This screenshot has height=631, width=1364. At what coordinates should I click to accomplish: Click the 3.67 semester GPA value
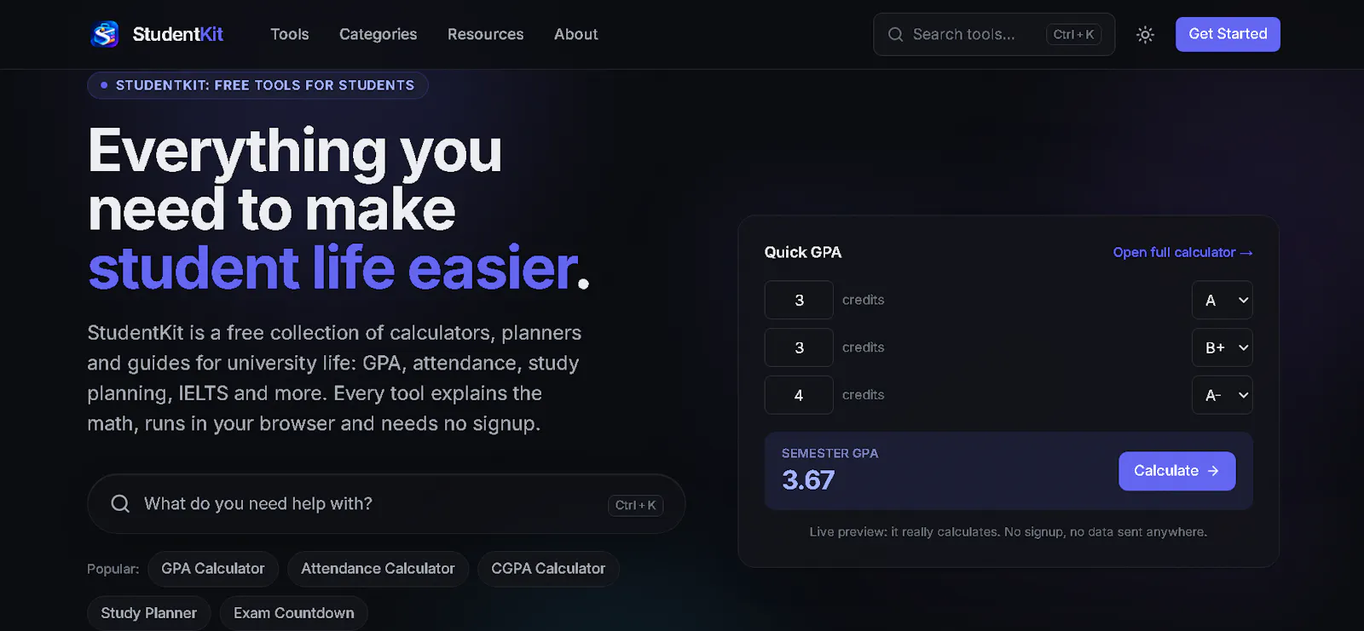[808, 480]
